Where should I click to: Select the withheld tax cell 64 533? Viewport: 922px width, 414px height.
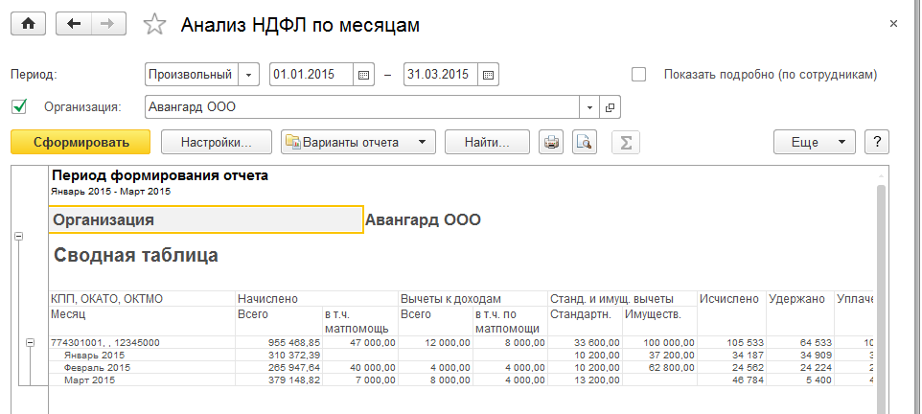click(x=800, y=342)
